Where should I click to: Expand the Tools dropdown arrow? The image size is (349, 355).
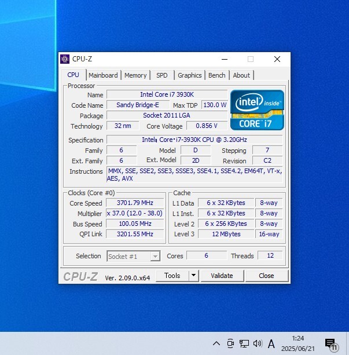[x=193, y=276]
